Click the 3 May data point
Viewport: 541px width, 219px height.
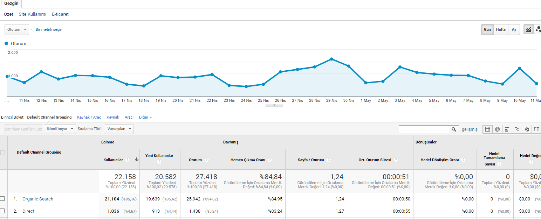coord(400,67)
